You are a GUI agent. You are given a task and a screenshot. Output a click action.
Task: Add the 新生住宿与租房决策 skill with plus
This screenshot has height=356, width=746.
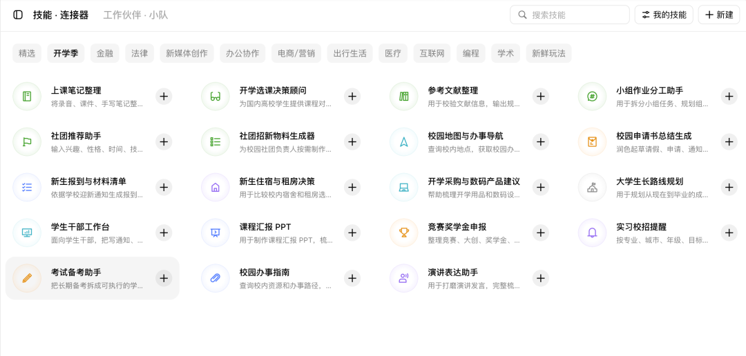coord(352,187)
